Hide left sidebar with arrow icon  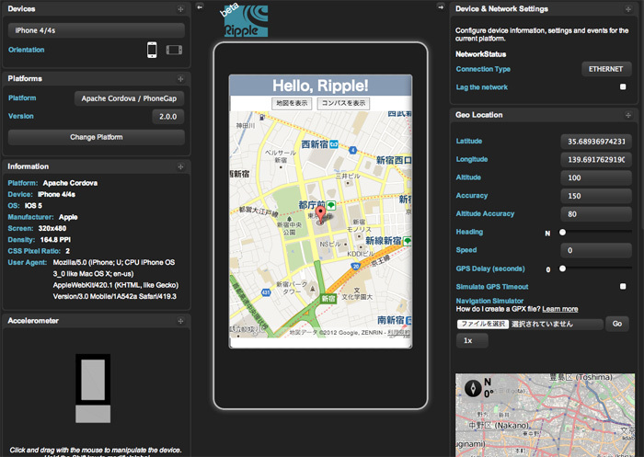(200, 7)
